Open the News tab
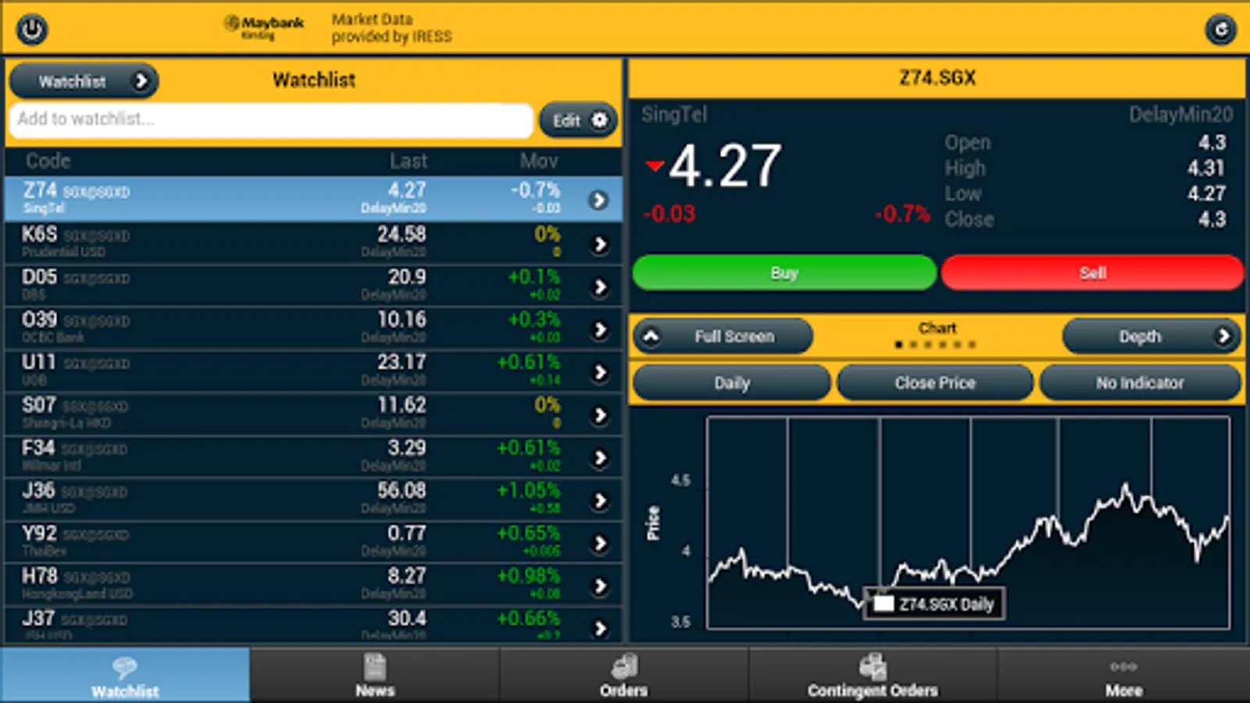The image size is (1250, 703). (375, 675)
